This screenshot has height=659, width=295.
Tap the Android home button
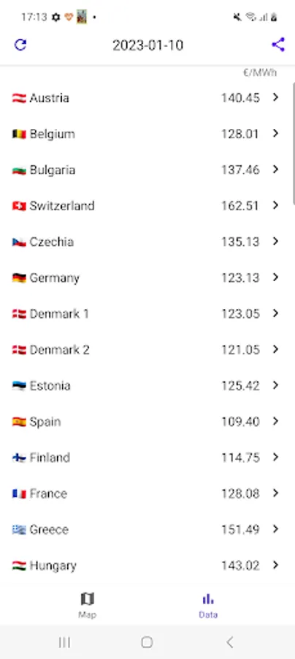147,641
